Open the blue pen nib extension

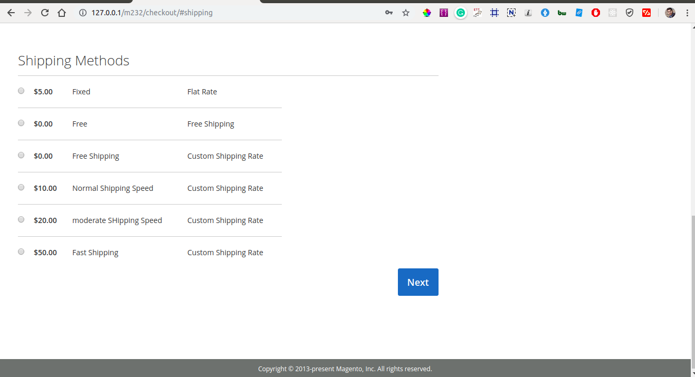pyautogui.click(x=545, y=13)
